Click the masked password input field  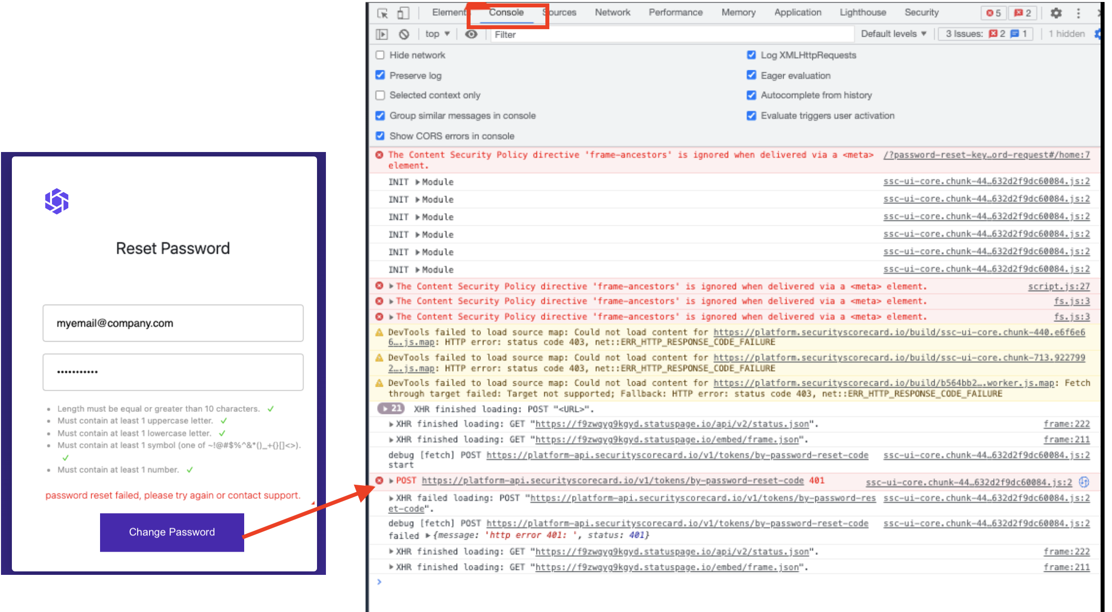[x=173, y=372]
